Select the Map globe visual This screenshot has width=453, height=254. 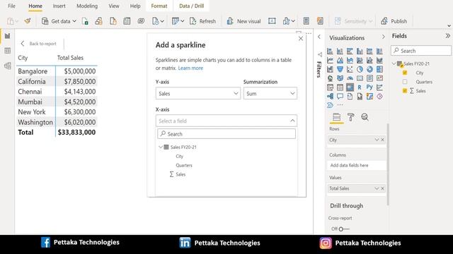(330, 78)
